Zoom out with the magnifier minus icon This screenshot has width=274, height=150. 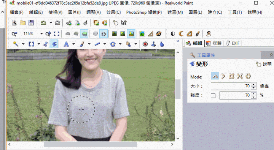tap(14, 34)
